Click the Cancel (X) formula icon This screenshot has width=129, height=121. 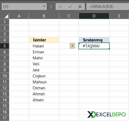pos(60,7)
